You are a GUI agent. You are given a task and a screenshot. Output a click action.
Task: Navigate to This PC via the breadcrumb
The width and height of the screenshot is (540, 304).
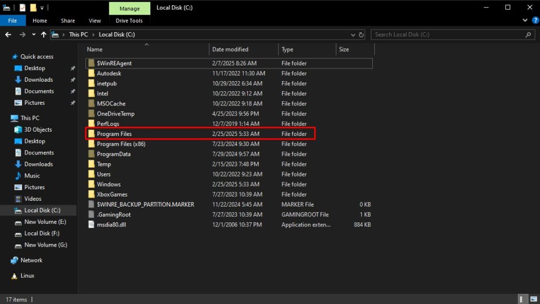coord(78,34)
